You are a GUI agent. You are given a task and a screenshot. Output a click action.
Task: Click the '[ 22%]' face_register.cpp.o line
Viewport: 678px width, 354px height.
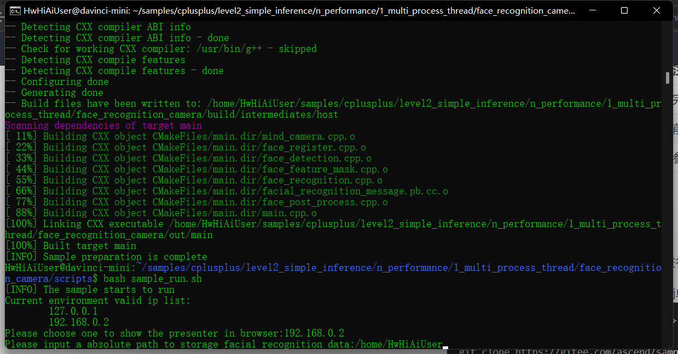pyautogui.click(x=186, y=147)
